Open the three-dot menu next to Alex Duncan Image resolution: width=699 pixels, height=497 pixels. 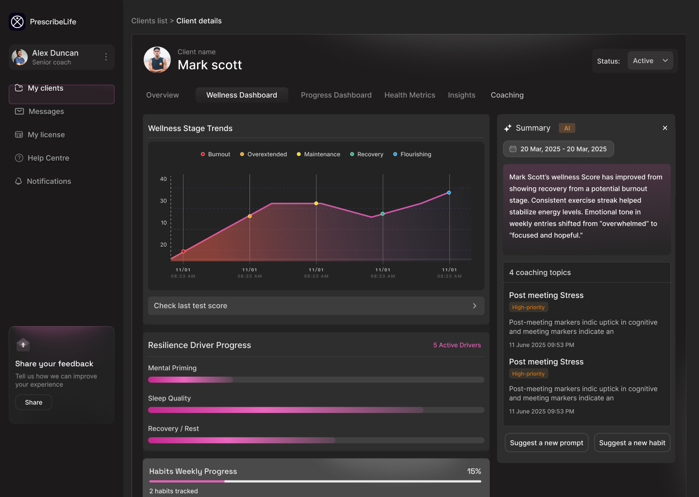tap(106, 57)
